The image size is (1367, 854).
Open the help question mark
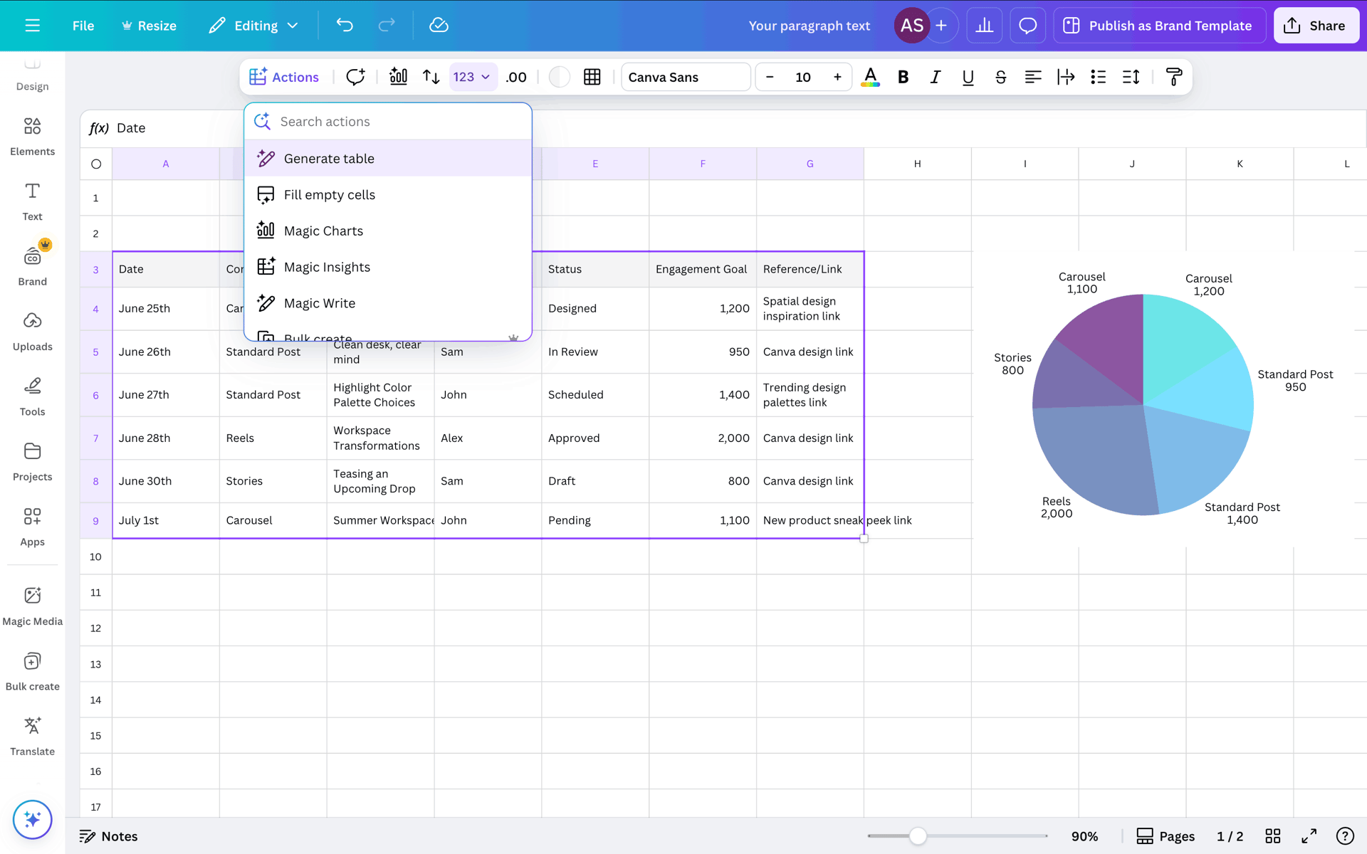1345,836
